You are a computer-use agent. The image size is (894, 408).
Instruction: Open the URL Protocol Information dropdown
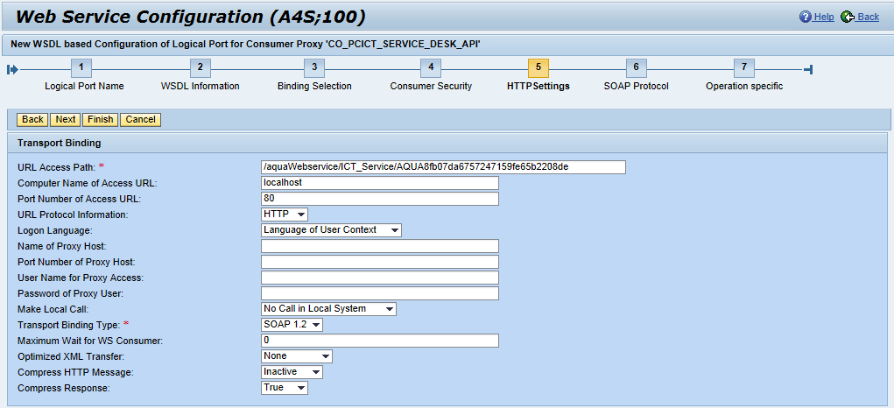(285, 215)
